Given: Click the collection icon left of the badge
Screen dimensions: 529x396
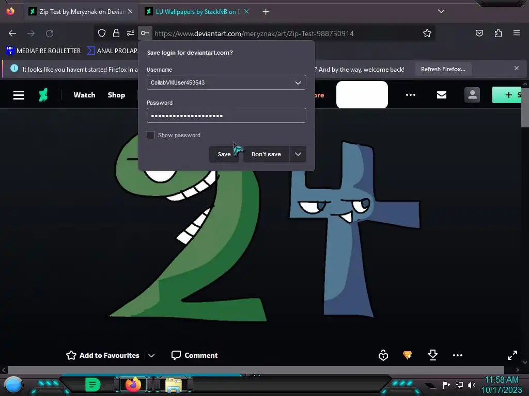Looking at the screenshot, I should coord(383,355).
